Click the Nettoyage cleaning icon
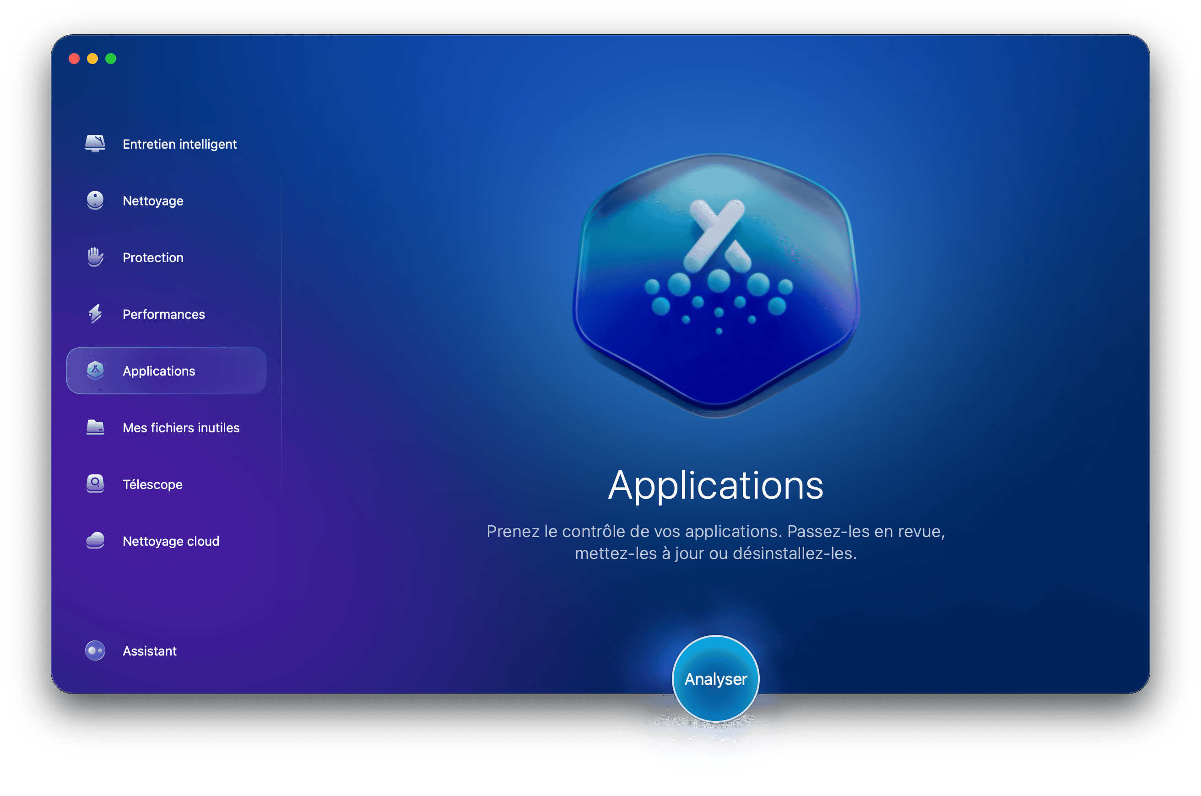 tap(96, 200)
